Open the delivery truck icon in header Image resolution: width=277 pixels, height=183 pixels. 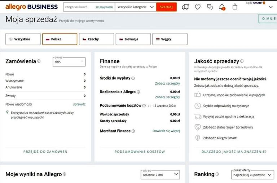(x=185, y=7)
